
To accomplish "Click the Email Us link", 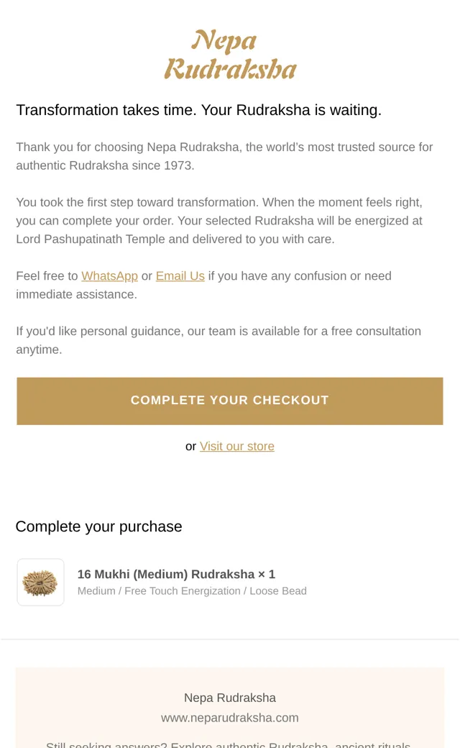I will [180, 276].
